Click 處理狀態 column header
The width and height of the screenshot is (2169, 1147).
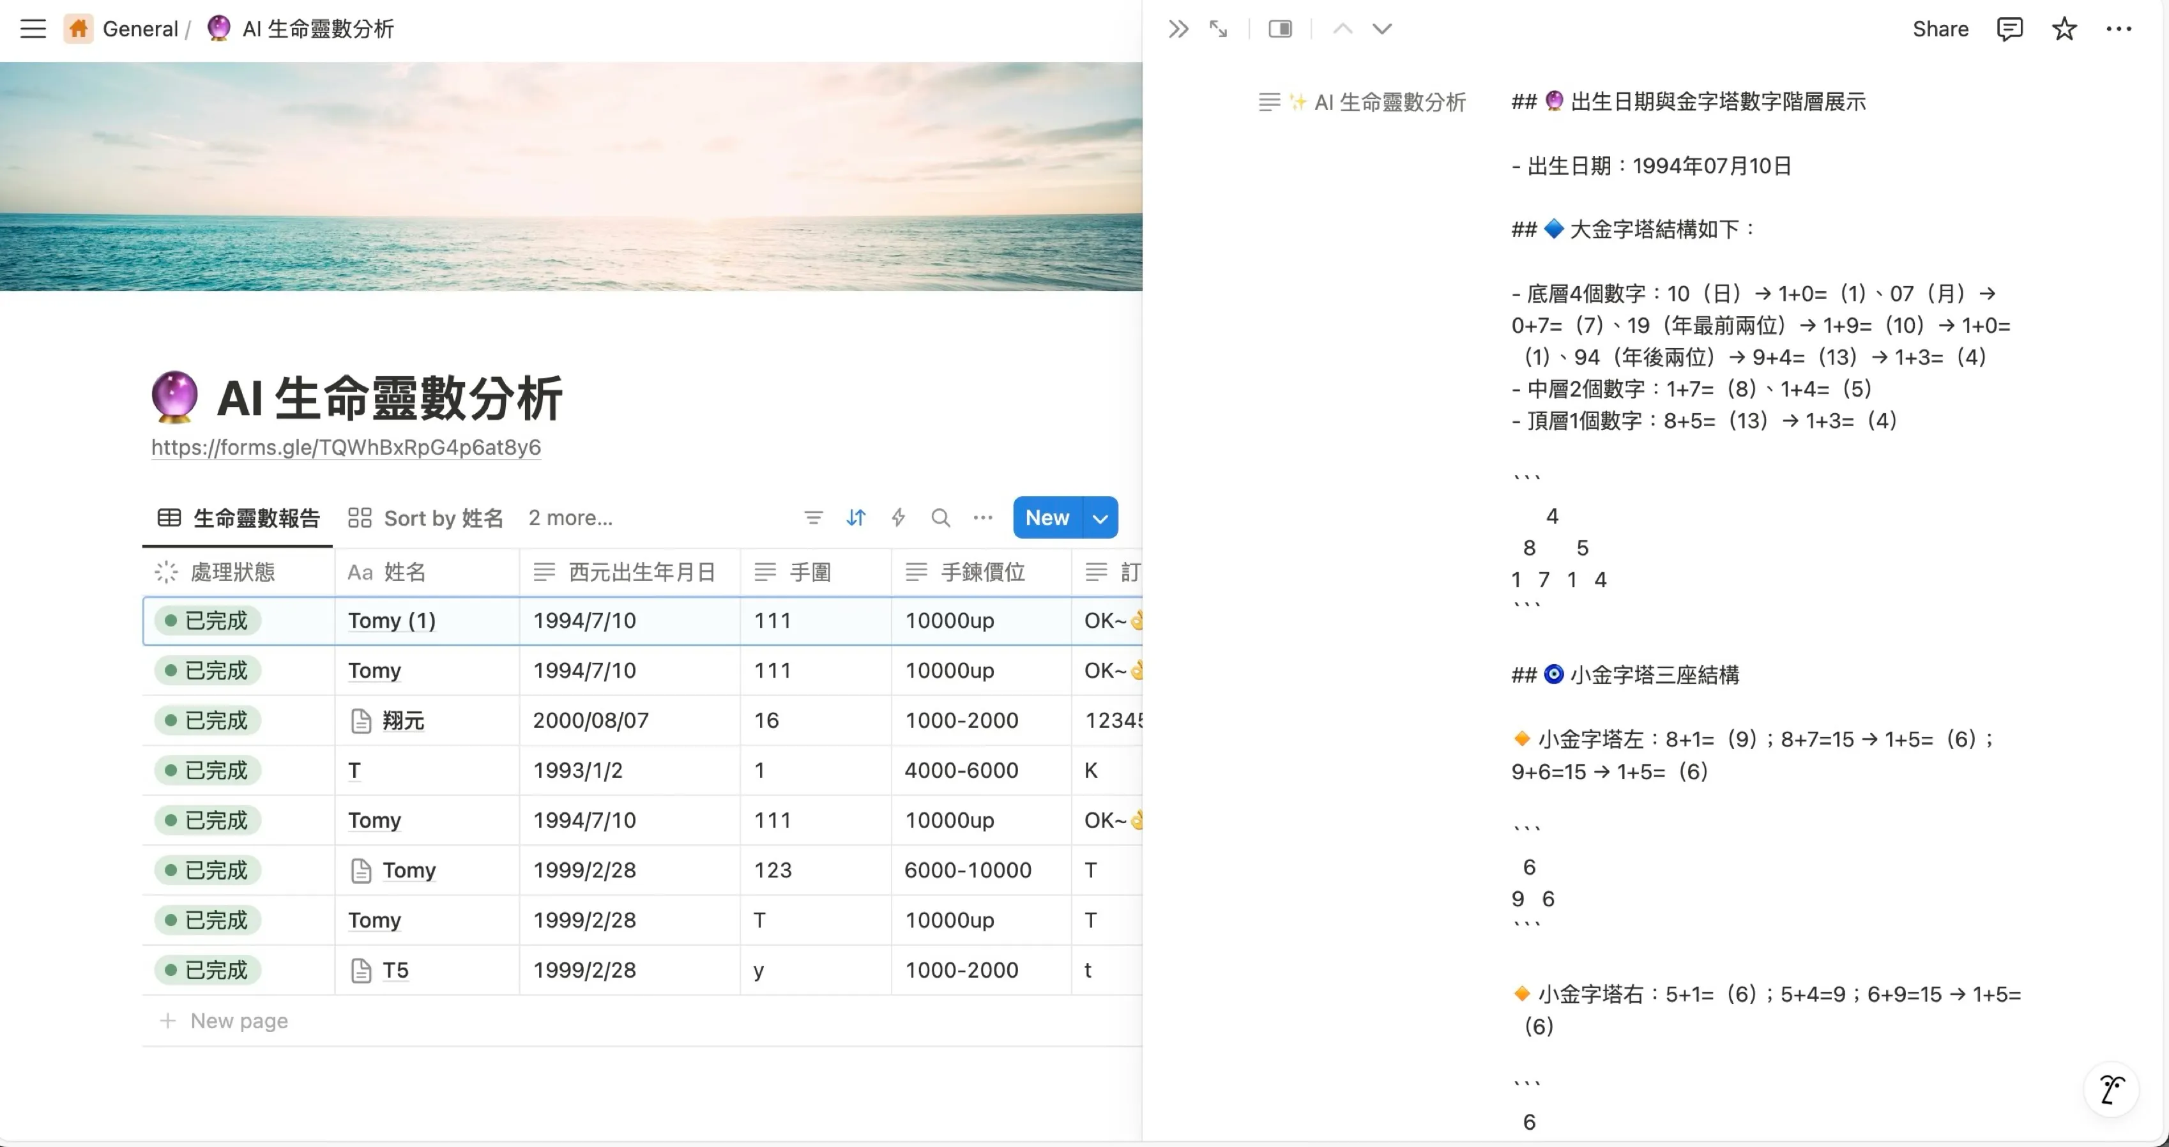click(x=238, y=573)
